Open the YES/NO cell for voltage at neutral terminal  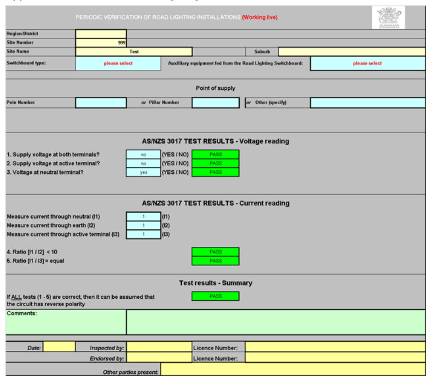143,172
